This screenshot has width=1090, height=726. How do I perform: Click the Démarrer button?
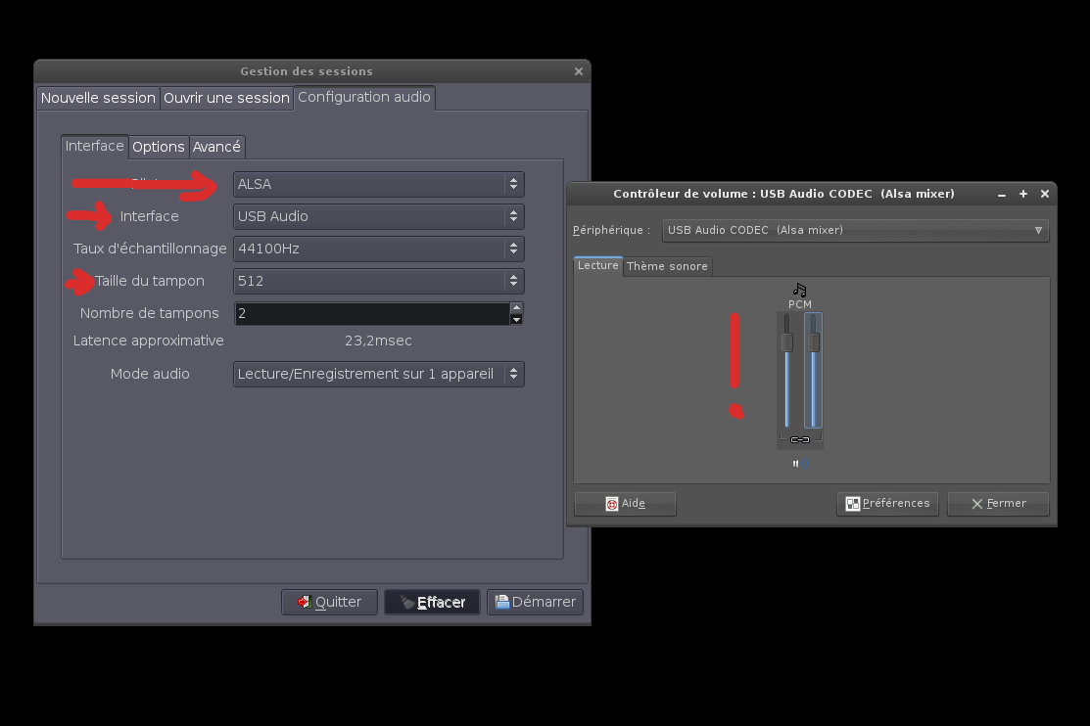[x=536, y=603]
